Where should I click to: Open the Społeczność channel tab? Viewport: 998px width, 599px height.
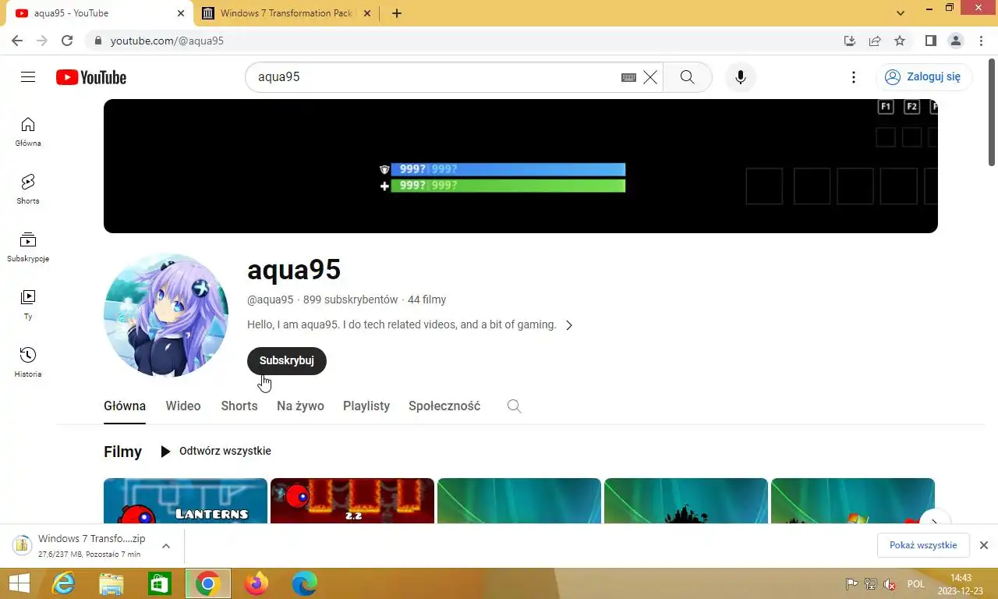(444, 406)
